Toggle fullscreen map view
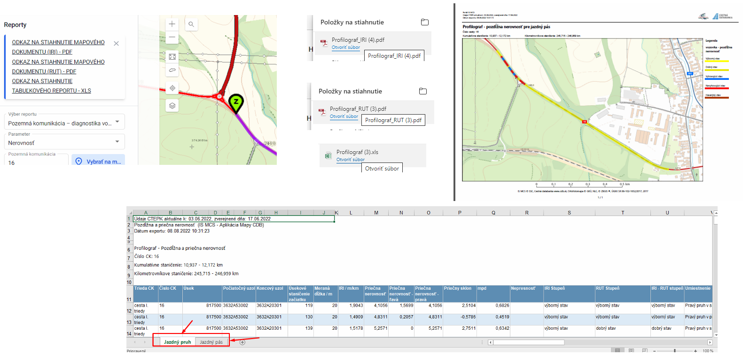Viewport: 743px width, 356px height. [172, 57]
